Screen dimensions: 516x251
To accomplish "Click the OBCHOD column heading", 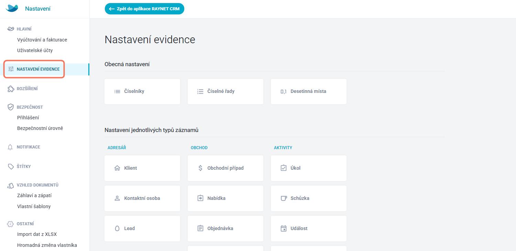I will pyautogui.click(x=199, y=148).
